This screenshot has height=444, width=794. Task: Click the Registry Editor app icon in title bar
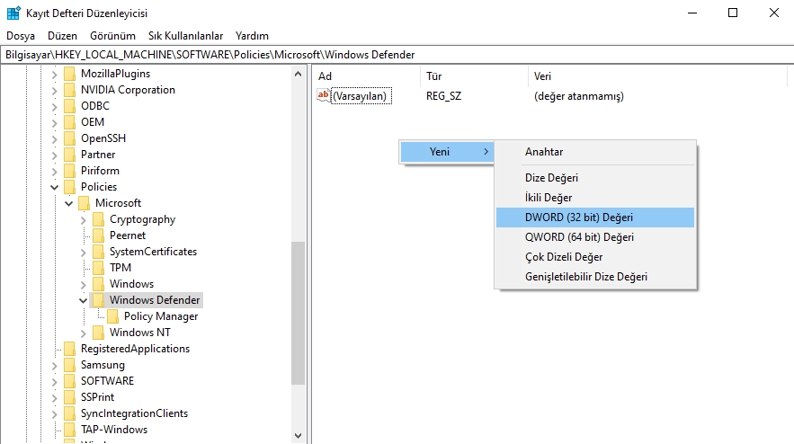pos(13,13)
